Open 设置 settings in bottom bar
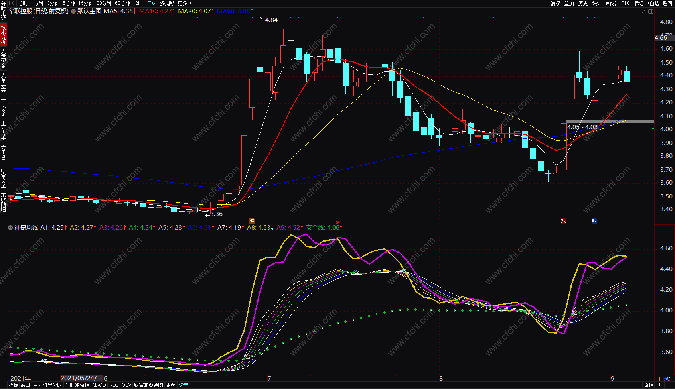 [184, 385]
